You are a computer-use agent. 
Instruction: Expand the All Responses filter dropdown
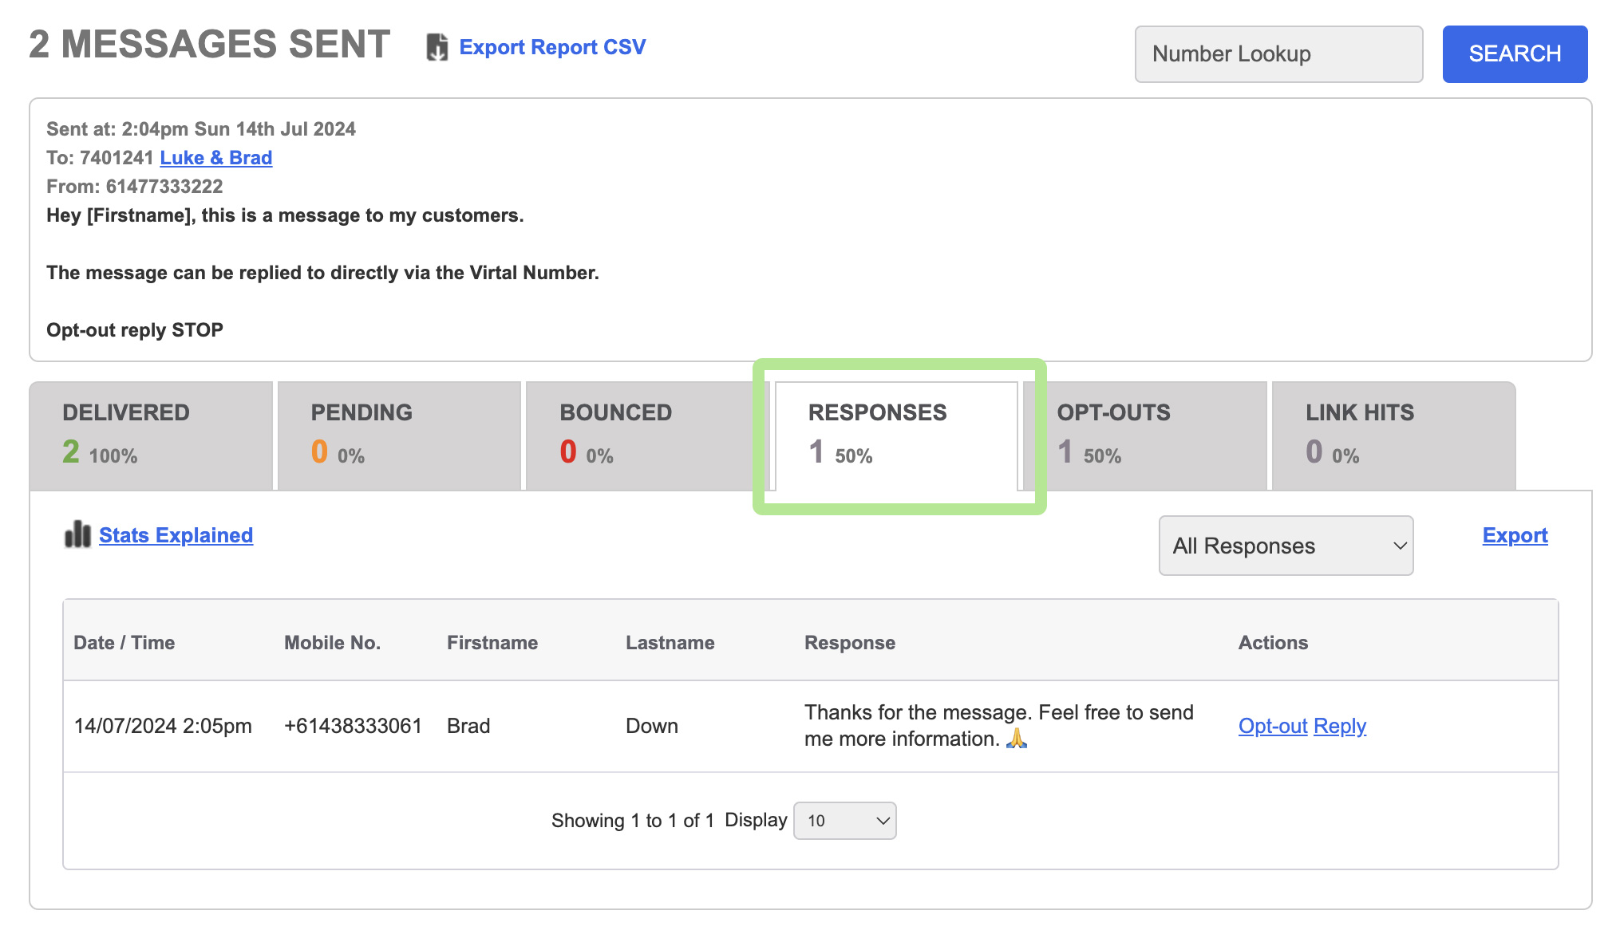(x=1286, y=546)
